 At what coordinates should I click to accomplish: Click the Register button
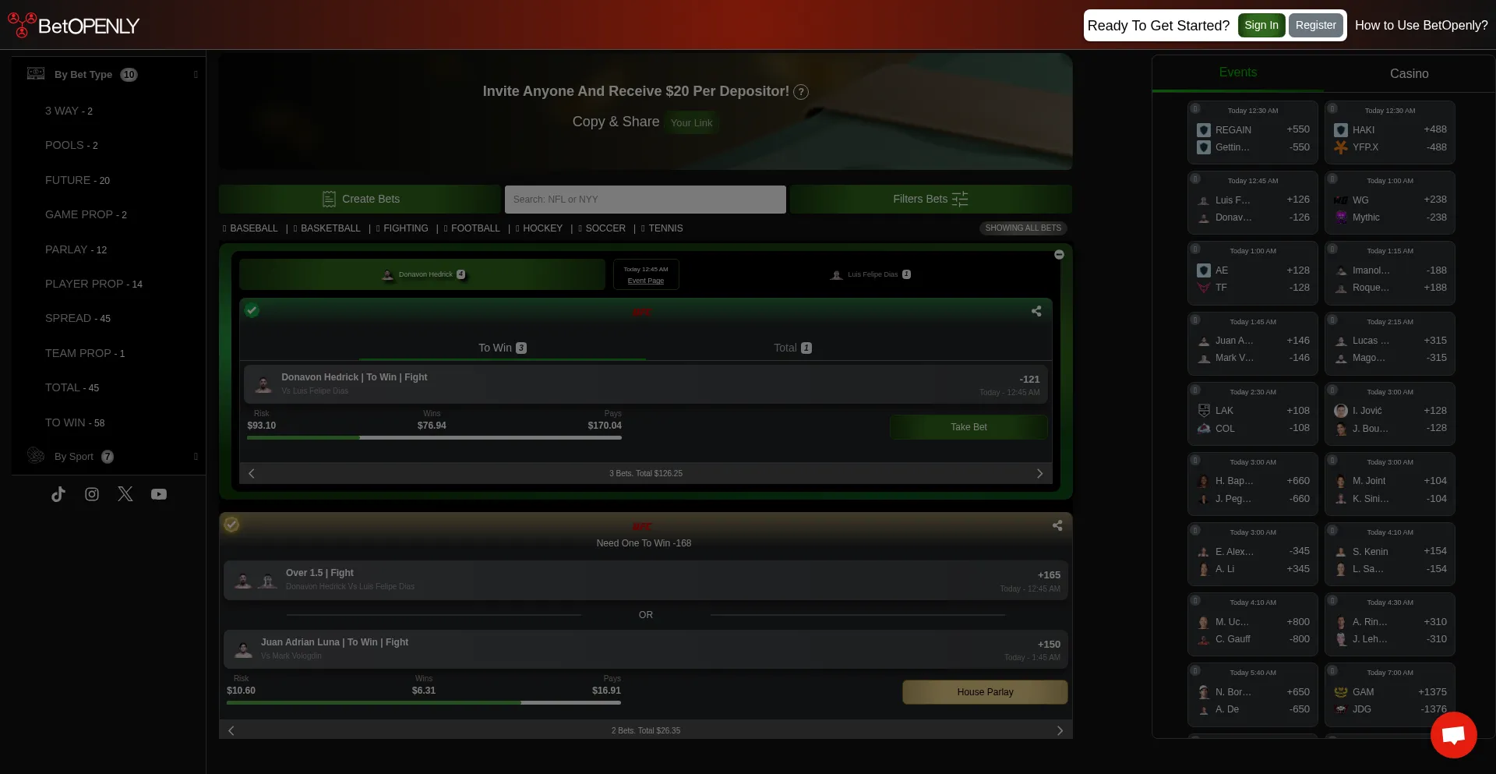1316,25
